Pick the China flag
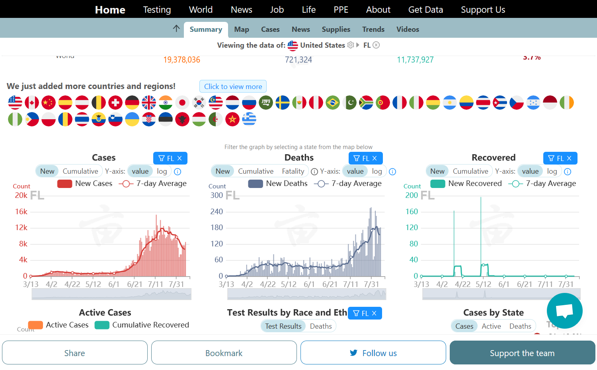This screenshot has height=370, width=597. pyautogui.click(x=49, y=103)
